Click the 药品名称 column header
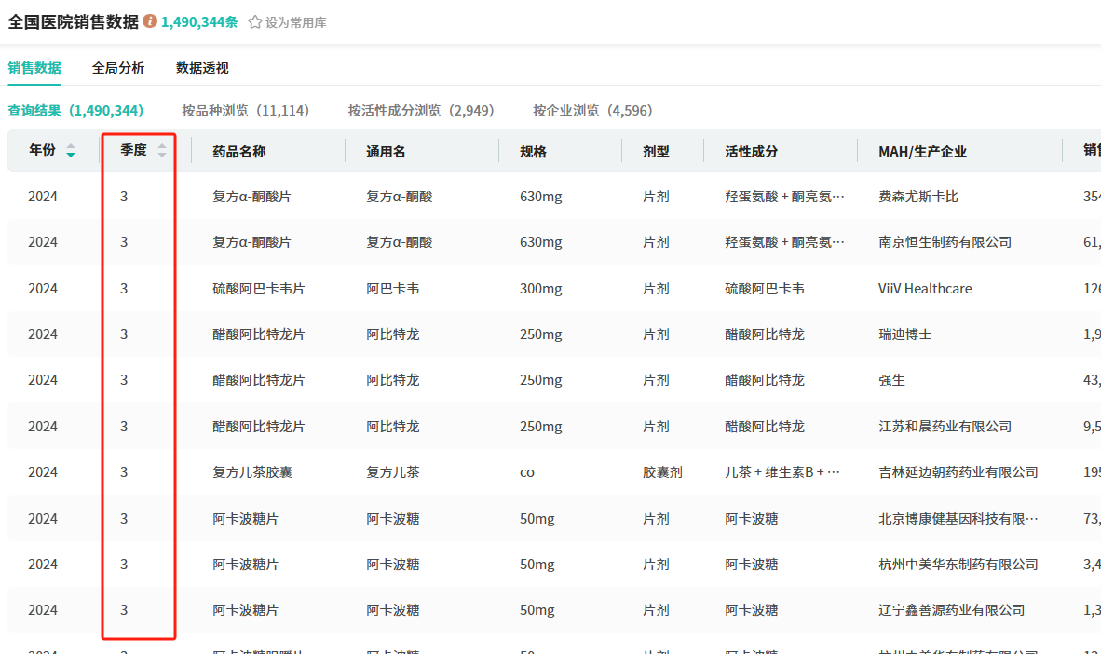The height and width of the screenshot is (654, 1101). (239, 152)
